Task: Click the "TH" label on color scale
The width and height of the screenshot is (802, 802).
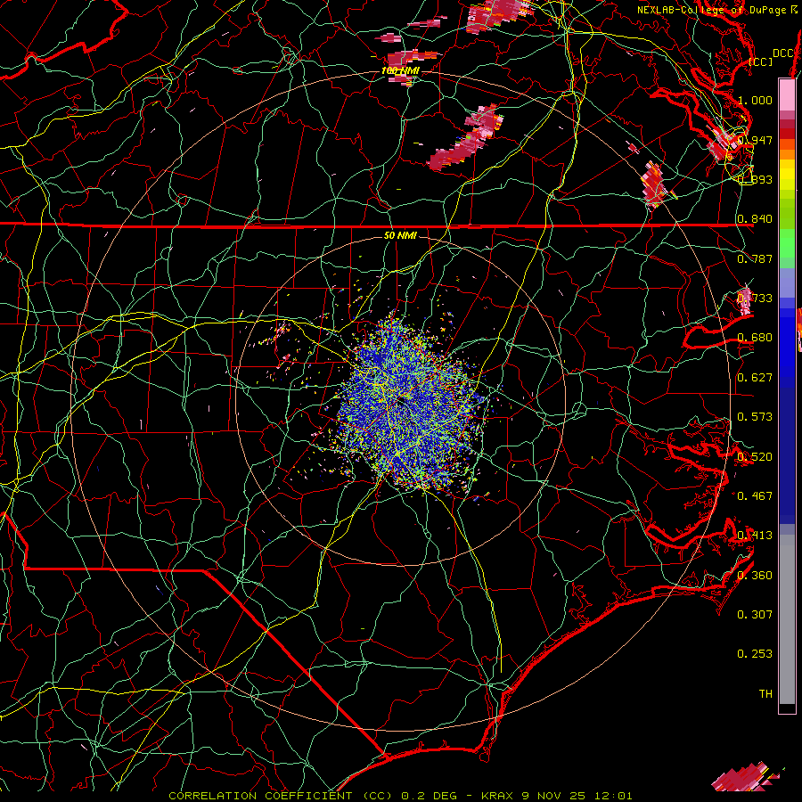Action: point(765,694)
